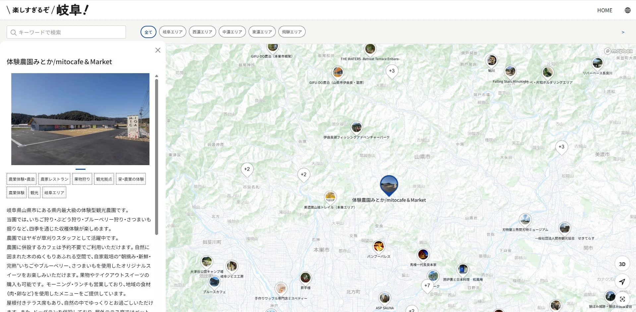This screenshot has height=312, width=636.
Task: Select the 果物狩り tag
Action: pyautogui.click(x=82, y=179)
